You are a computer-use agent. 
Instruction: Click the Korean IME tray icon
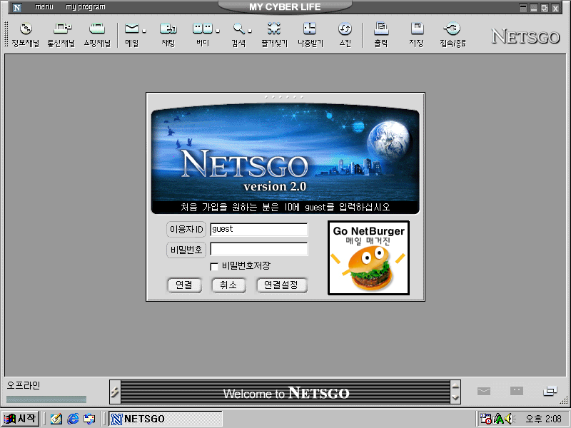coord(497,419)
